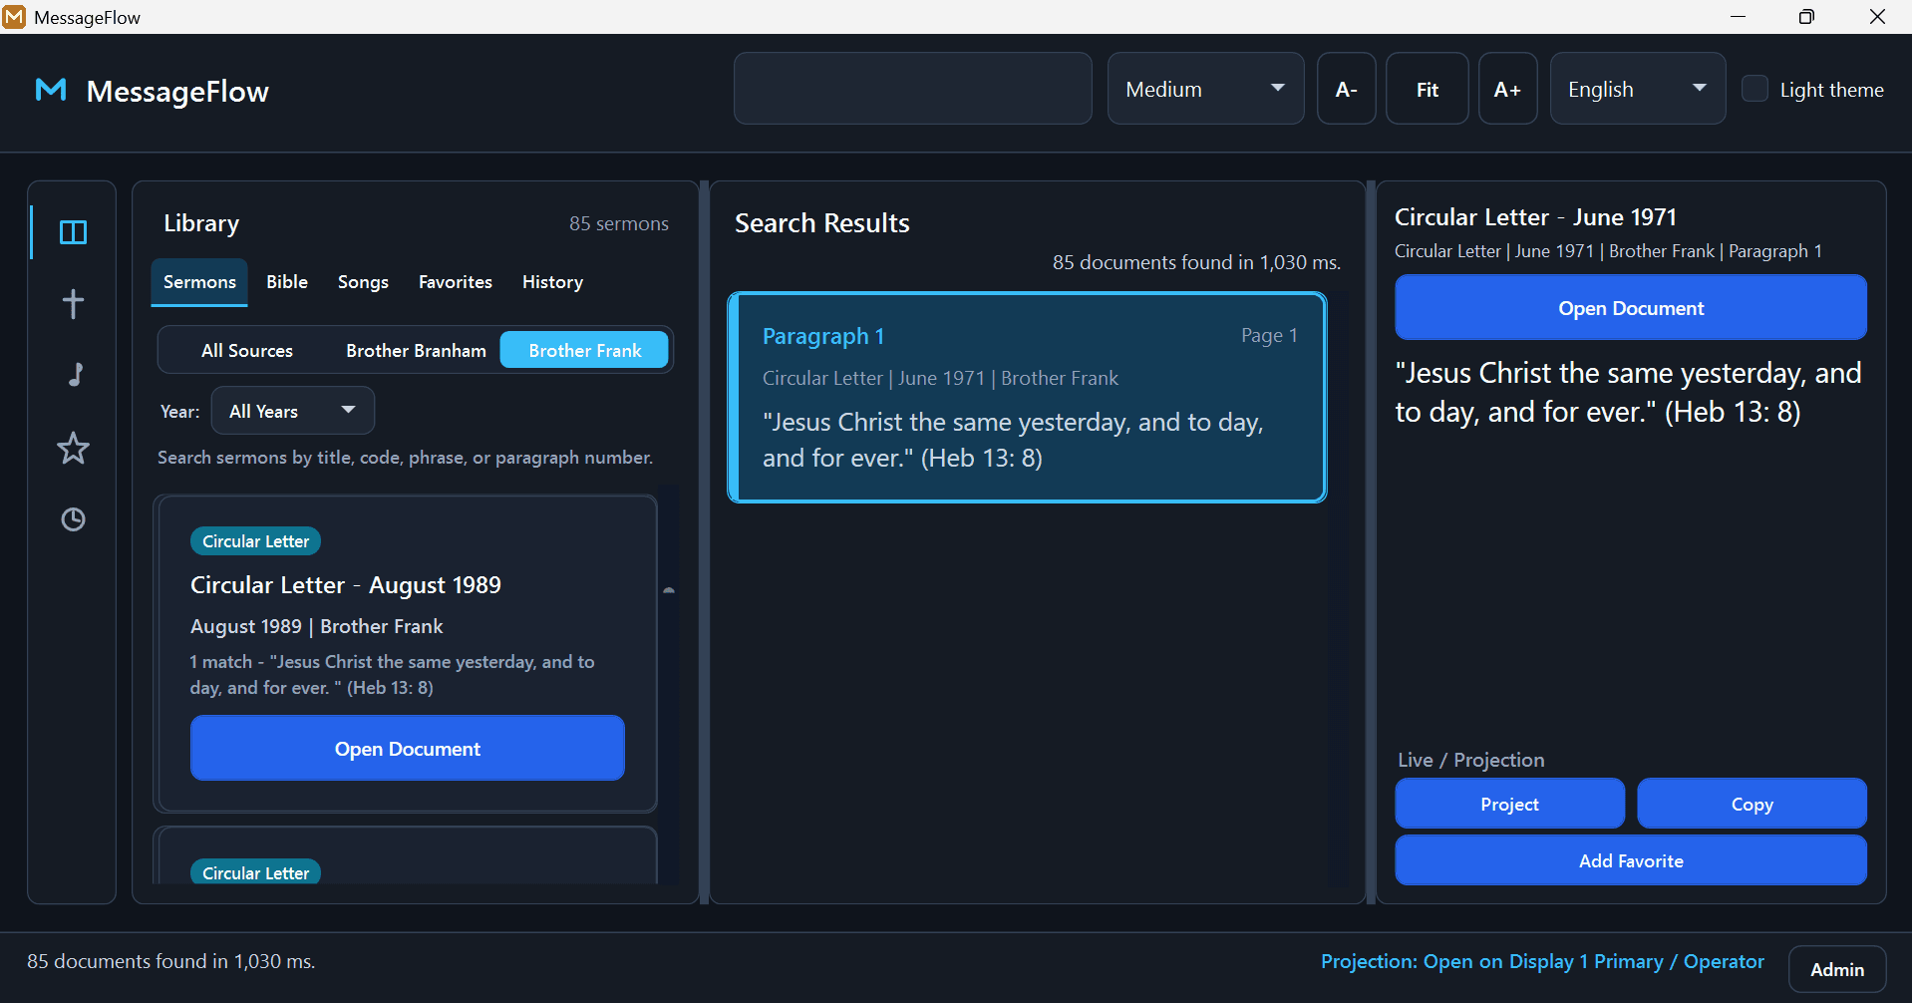This screenshot has height=1003, width=1912.
Task: Switch to the Songs tab
Action: 363,282
